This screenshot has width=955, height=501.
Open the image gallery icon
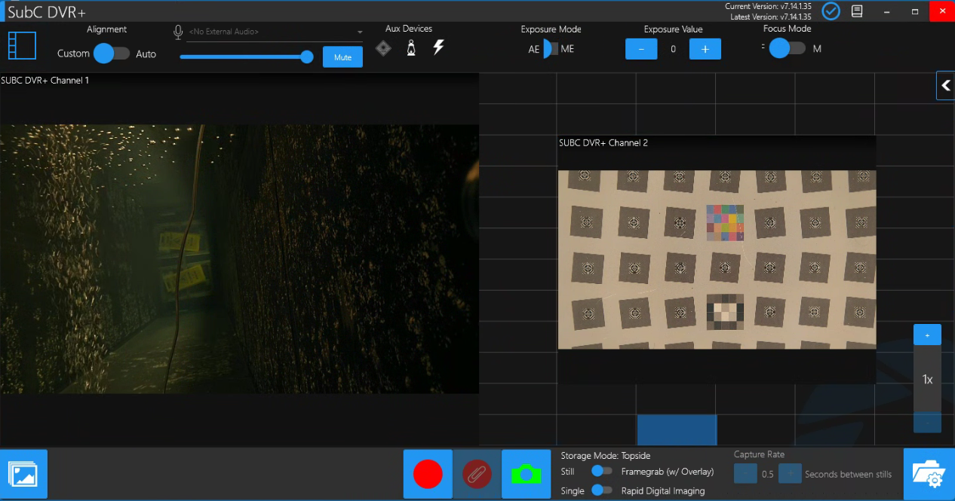click(23, 474)
